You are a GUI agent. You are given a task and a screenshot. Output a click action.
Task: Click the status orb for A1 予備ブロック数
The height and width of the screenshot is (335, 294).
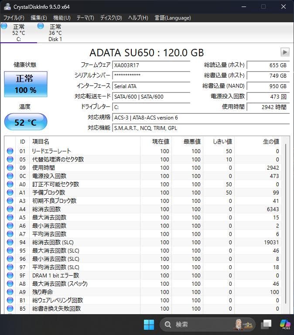coord(10,192)
